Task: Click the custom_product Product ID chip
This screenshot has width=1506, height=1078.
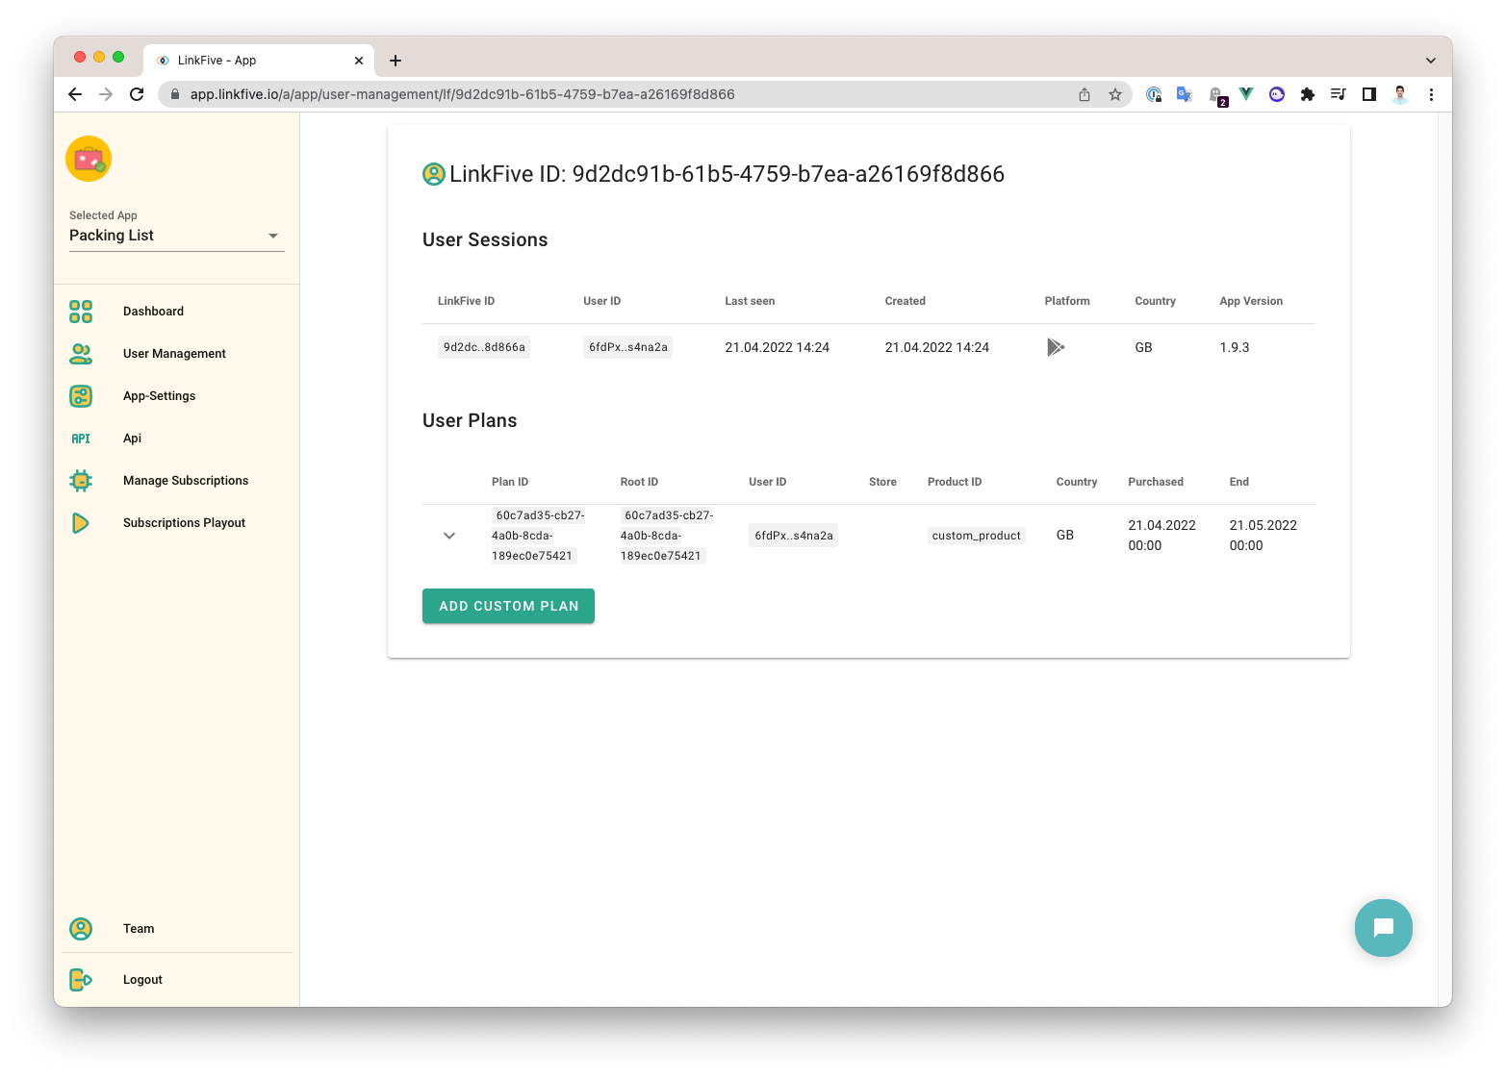Action: (x=976, y=536)
